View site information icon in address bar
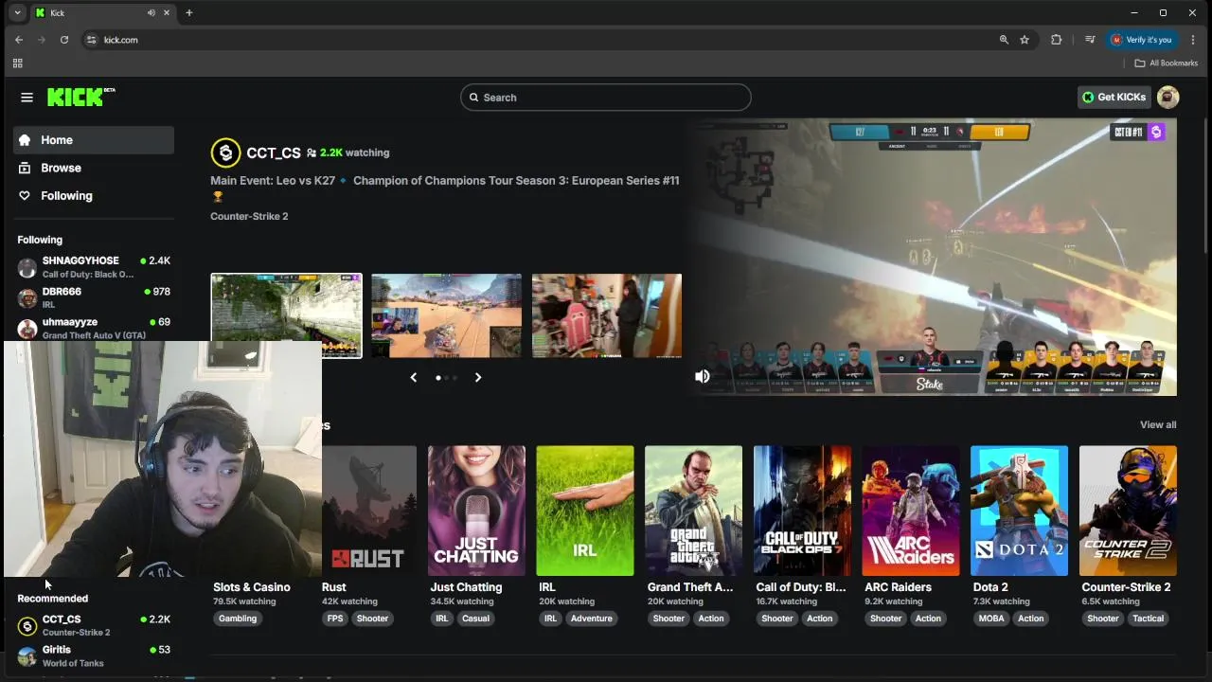The image size is (1212, 682). 92,40
